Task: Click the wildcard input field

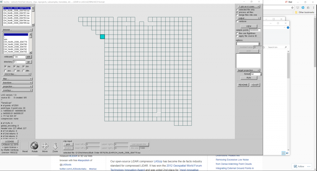Action: [x=19, y=57]
